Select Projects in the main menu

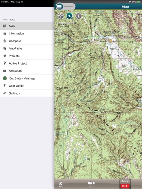(27, 56)
